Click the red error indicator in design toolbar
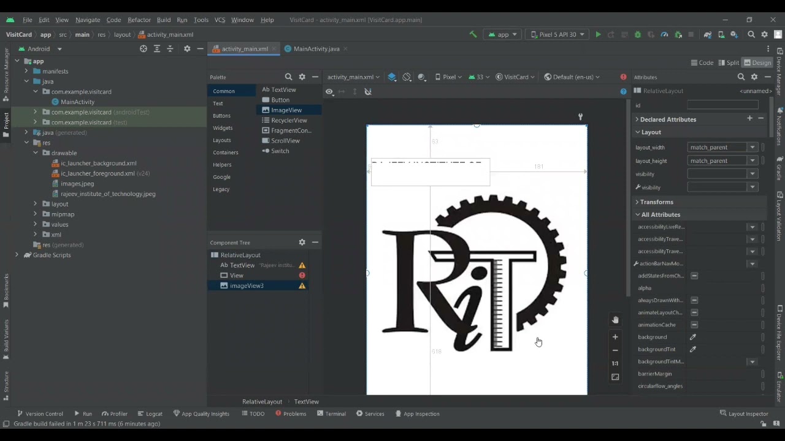The height and width of the screenshot is (441, 785). point(623,77)
